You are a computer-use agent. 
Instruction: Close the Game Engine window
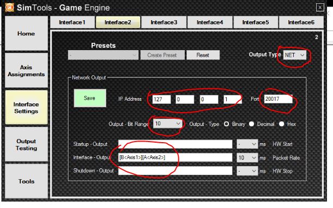[320, 8]
